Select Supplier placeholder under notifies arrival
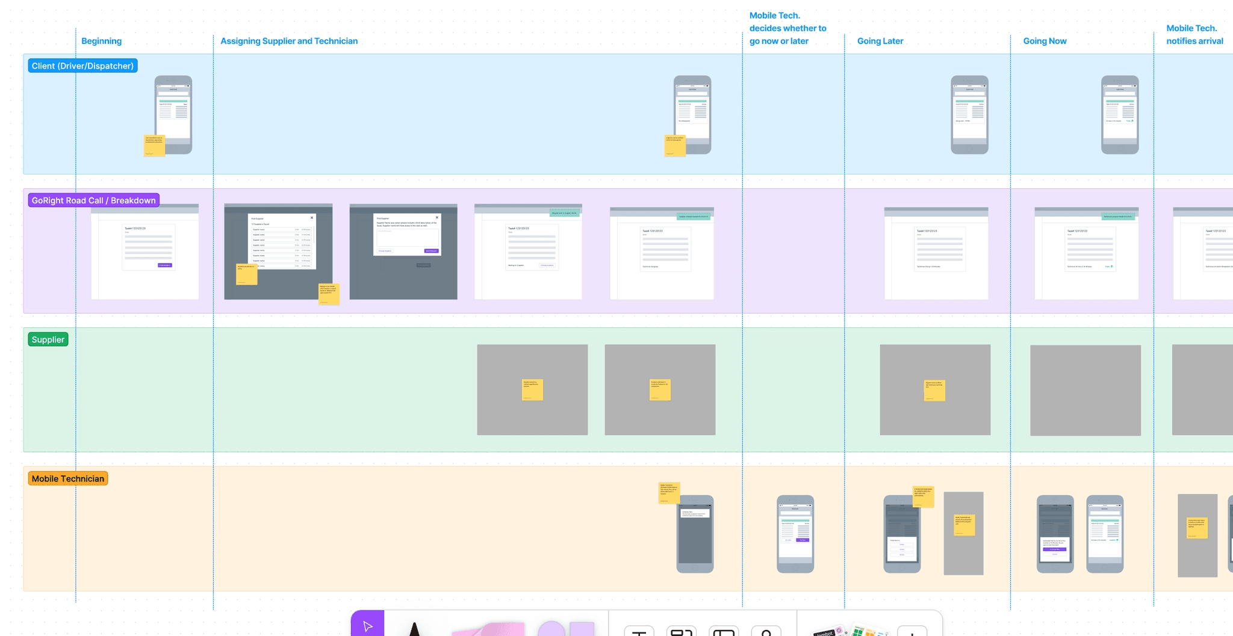 click(1202, 390)
